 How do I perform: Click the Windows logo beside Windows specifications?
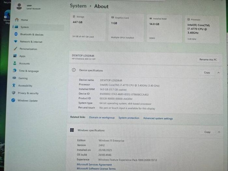[72, 130]
